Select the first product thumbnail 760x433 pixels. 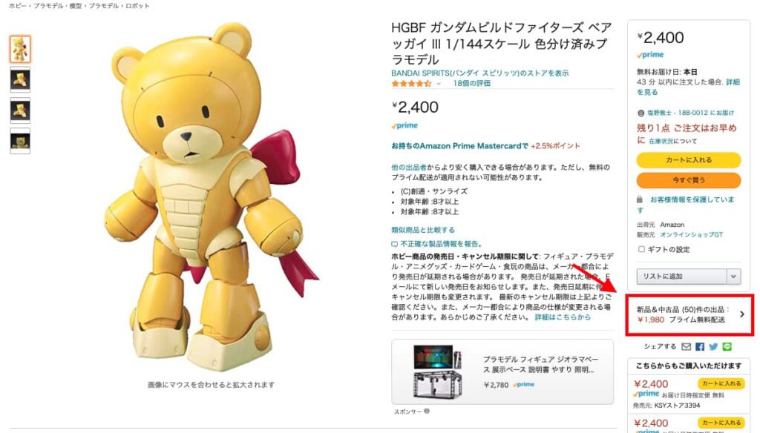[20, 49]
